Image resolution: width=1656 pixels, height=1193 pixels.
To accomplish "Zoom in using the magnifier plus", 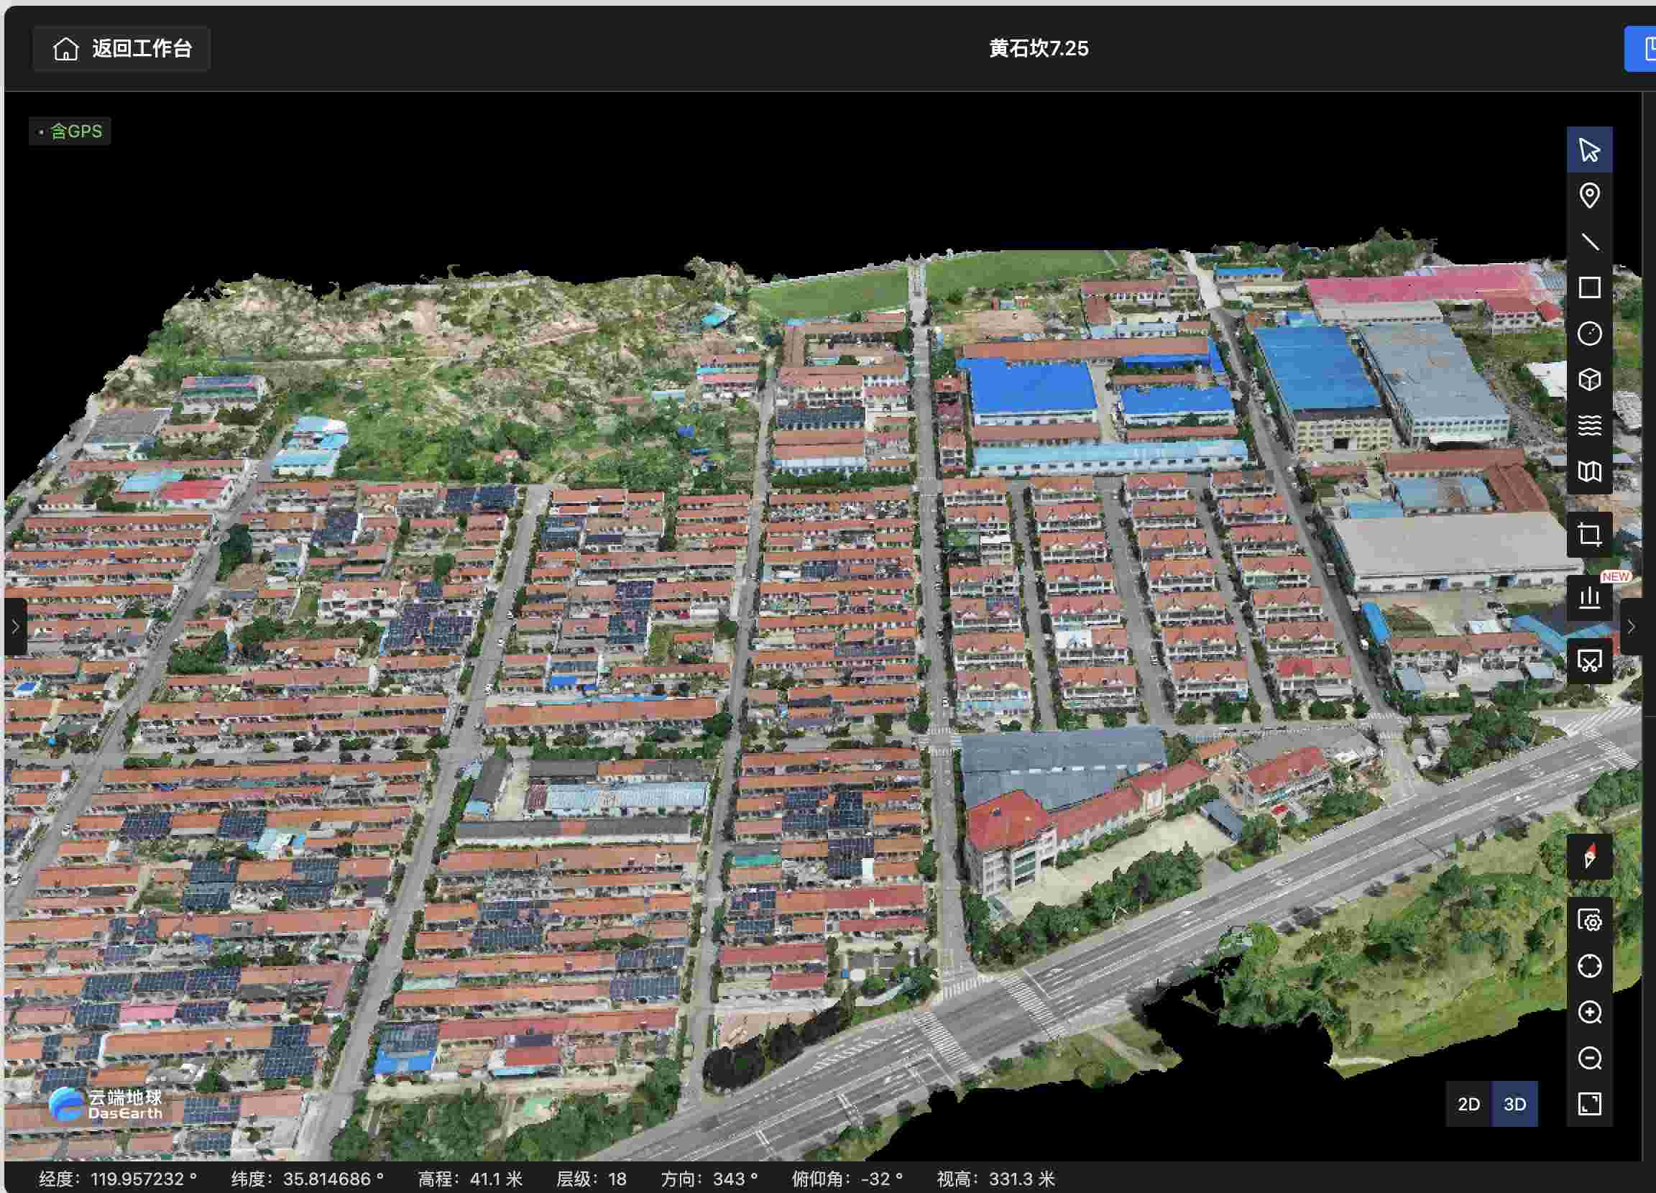I will click(x=1589, y=1012).
